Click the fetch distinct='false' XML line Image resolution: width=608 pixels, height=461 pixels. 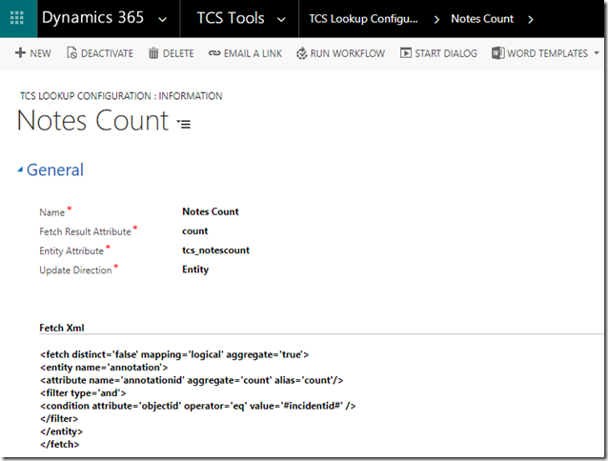174,354
